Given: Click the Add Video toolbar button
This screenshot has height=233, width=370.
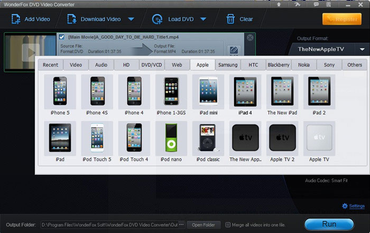Looking at the screenshot, I should (x=31, y=19).
